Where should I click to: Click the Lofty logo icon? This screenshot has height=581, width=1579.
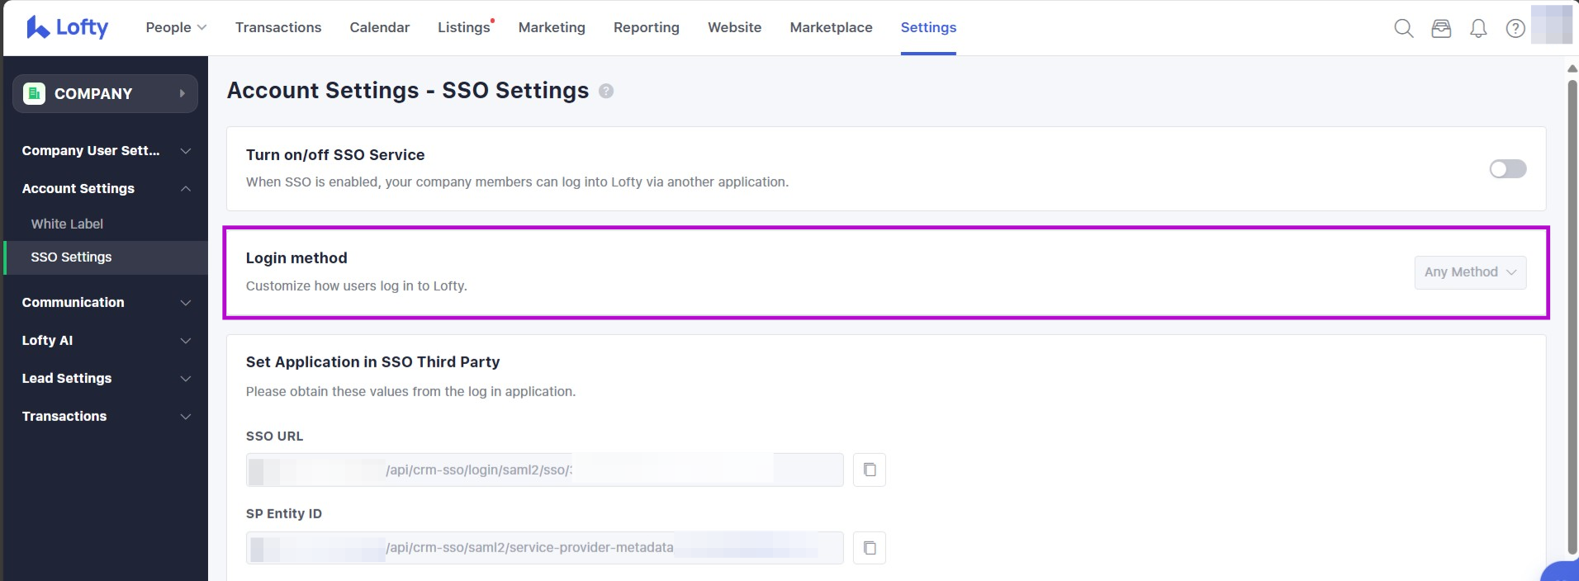click(38, 27)
